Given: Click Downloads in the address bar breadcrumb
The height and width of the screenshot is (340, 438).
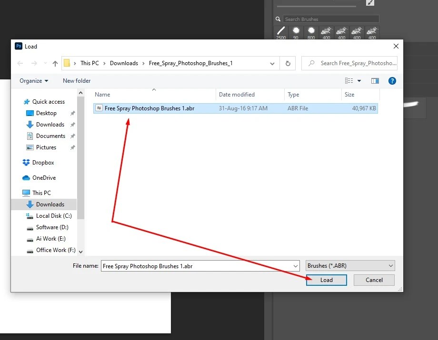Looking at the screenshot, I should coord(124,63).
